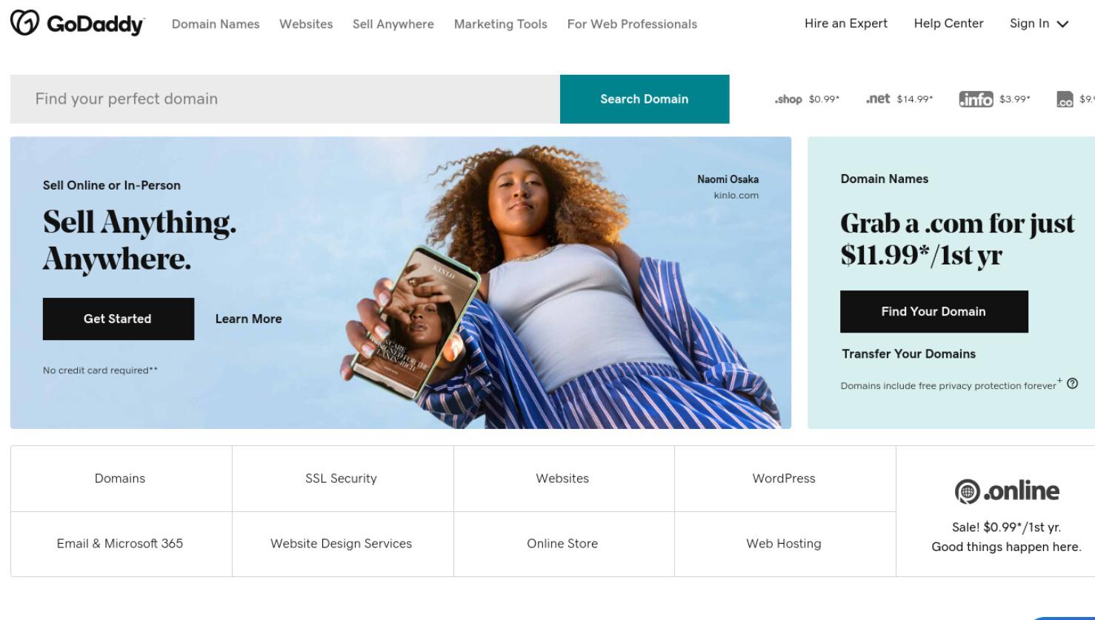Focus the Find your perfect domain field
Viewport: 1095px width, 620px height.
point(285,99)
